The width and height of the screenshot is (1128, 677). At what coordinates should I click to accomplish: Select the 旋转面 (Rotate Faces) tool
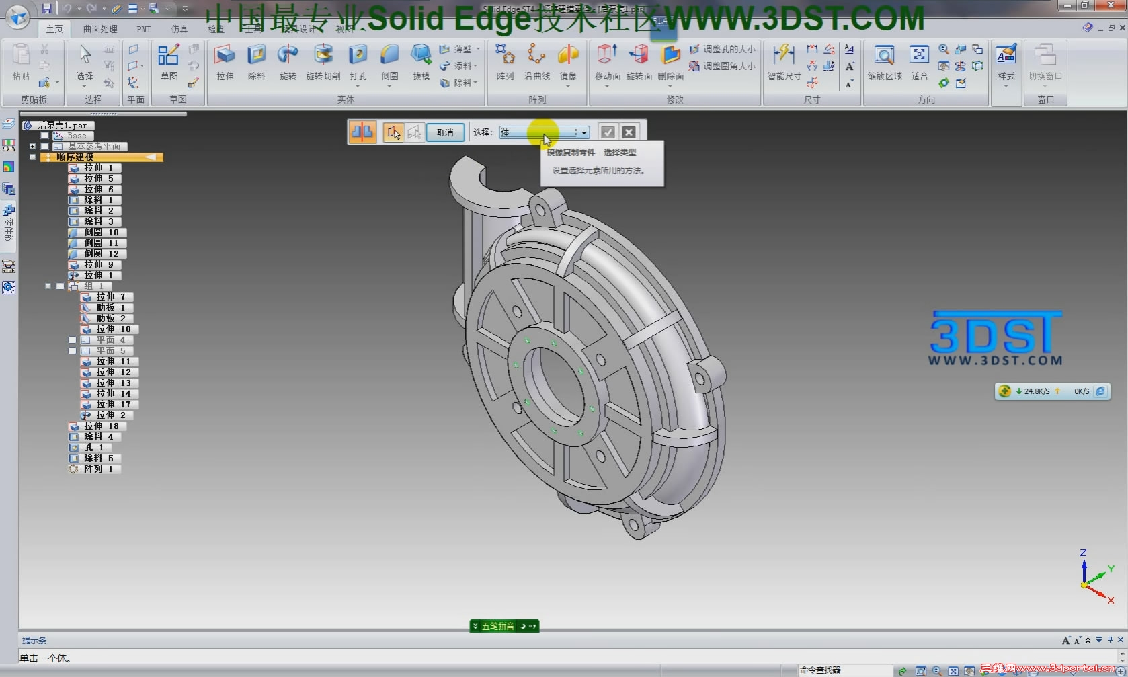(639, 63)
